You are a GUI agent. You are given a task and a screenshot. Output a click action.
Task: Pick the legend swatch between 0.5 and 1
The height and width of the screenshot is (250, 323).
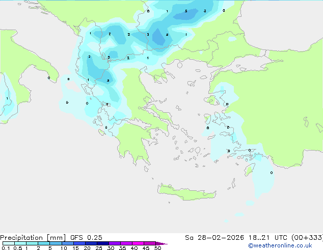pyautogui.click(x=20, y=243)
